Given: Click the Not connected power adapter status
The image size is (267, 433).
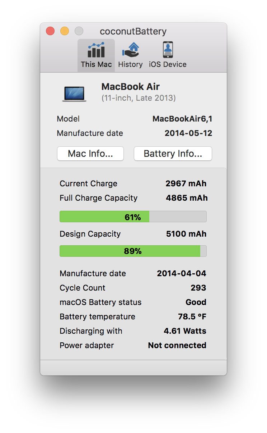Looking at the screenshot, I should [177, 345].
